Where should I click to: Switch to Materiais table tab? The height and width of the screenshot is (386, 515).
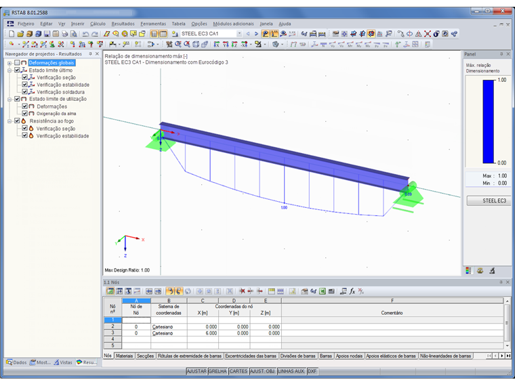pyautogui.click(x=125, y=356)
